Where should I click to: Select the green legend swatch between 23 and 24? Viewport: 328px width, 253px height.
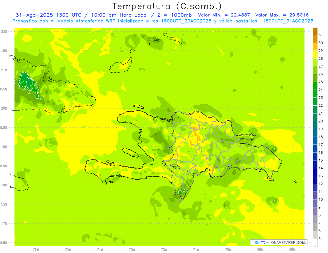[315, 94]
